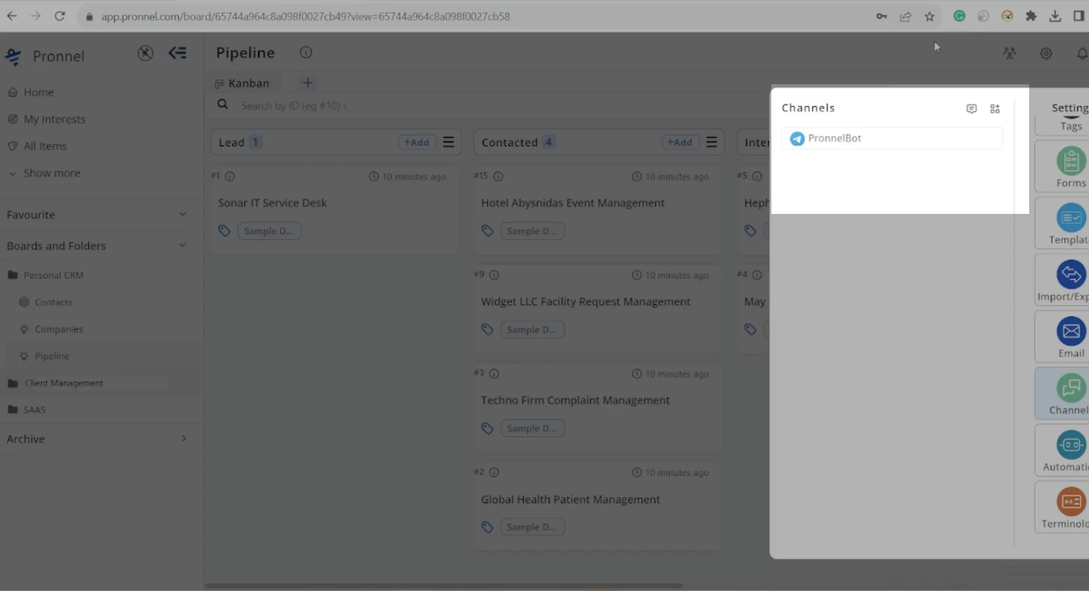1089x591 pixels.
Task: Add item to Lead column
Action: pyautogui.click(x=417, y=143)
